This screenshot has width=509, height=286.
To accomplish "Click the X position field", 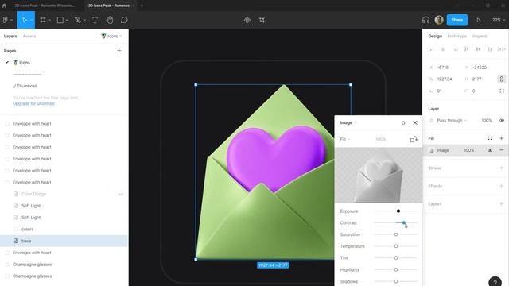I will click(444, 68).
